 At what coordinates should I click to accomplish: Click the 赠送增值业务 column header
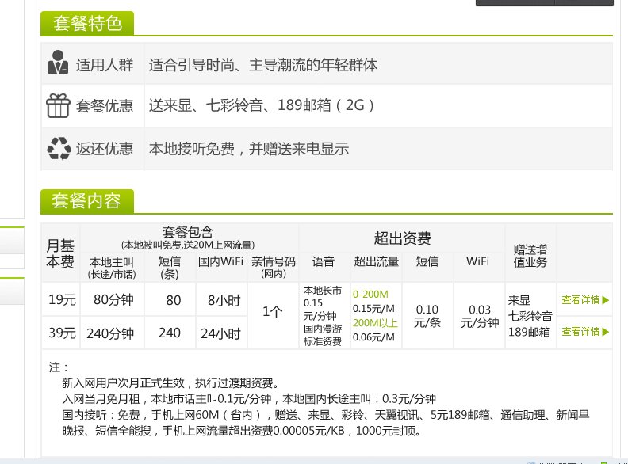point(530,255)
